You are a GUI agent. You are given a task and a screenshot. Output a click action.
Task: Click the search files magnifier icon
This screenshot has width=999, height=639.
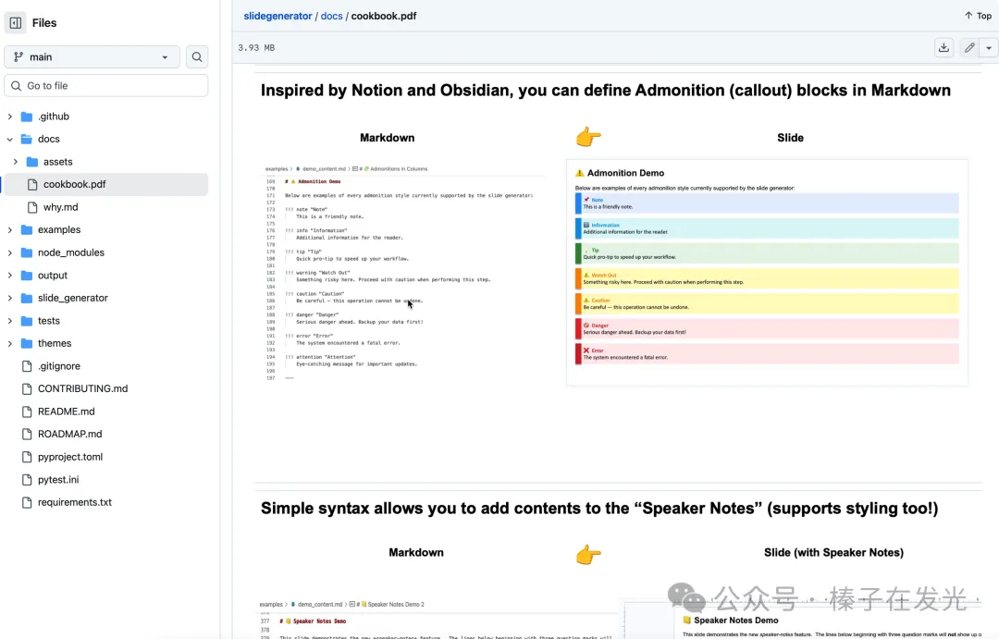click(197, 57)
